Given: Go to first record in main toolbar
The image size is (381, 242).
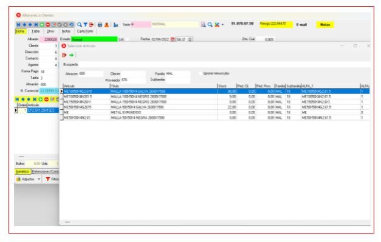Looking at the screenshot, I should coord(18,25).
